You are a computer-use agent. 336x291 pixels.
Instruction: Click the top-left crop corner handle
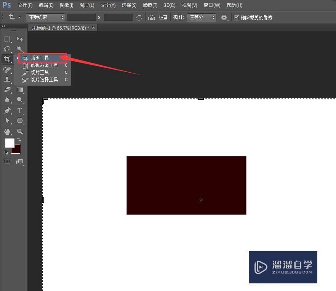pos(45,100)
